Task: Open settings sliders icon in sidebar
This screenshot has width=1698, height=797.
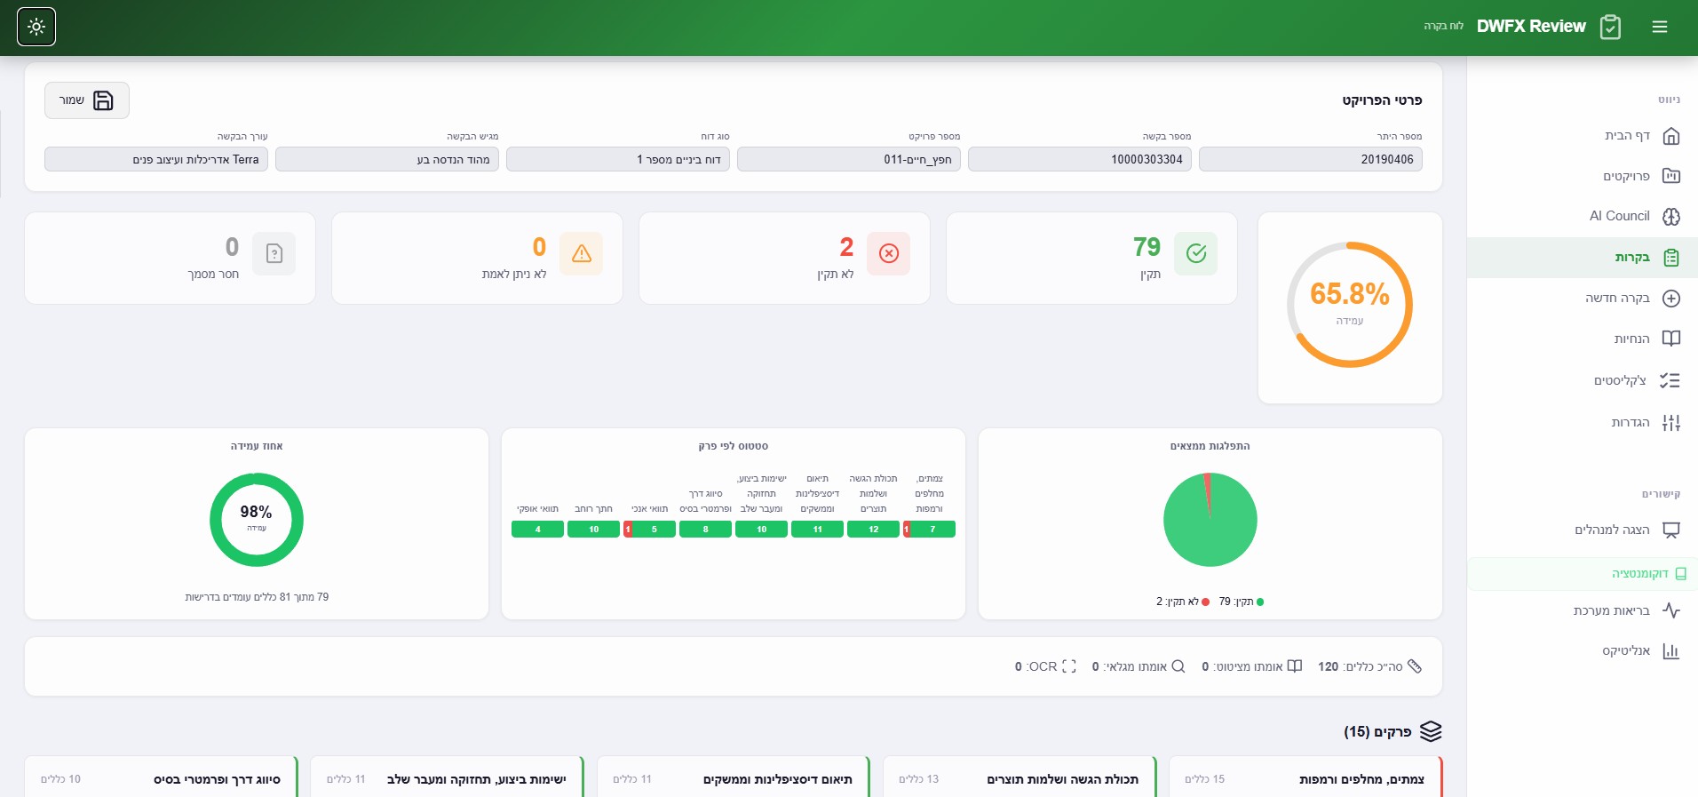Action: [1670, 423]
